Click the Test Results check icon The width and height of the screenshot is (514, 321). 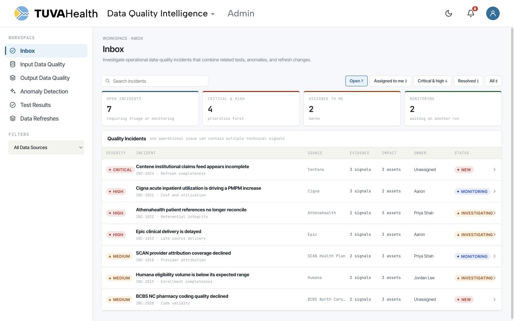coord(13,105)
